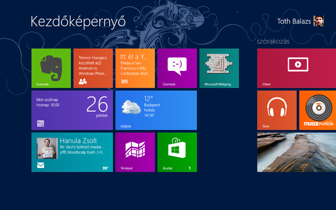
Task: Click the Bing logo on orange tile
Action: pyautogui.click(x=124, y=81)
